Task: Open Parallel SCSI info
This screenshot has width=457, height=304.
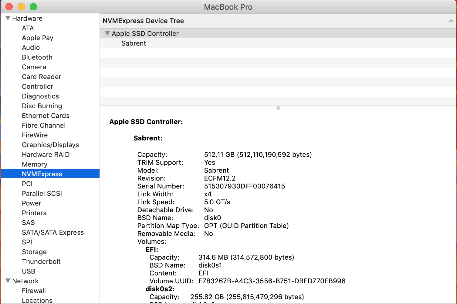Action: pos(42,193)
